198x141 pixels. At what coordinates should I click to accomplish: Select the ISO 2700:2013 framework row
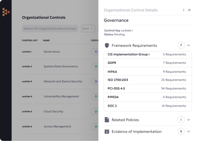point(148,80)
